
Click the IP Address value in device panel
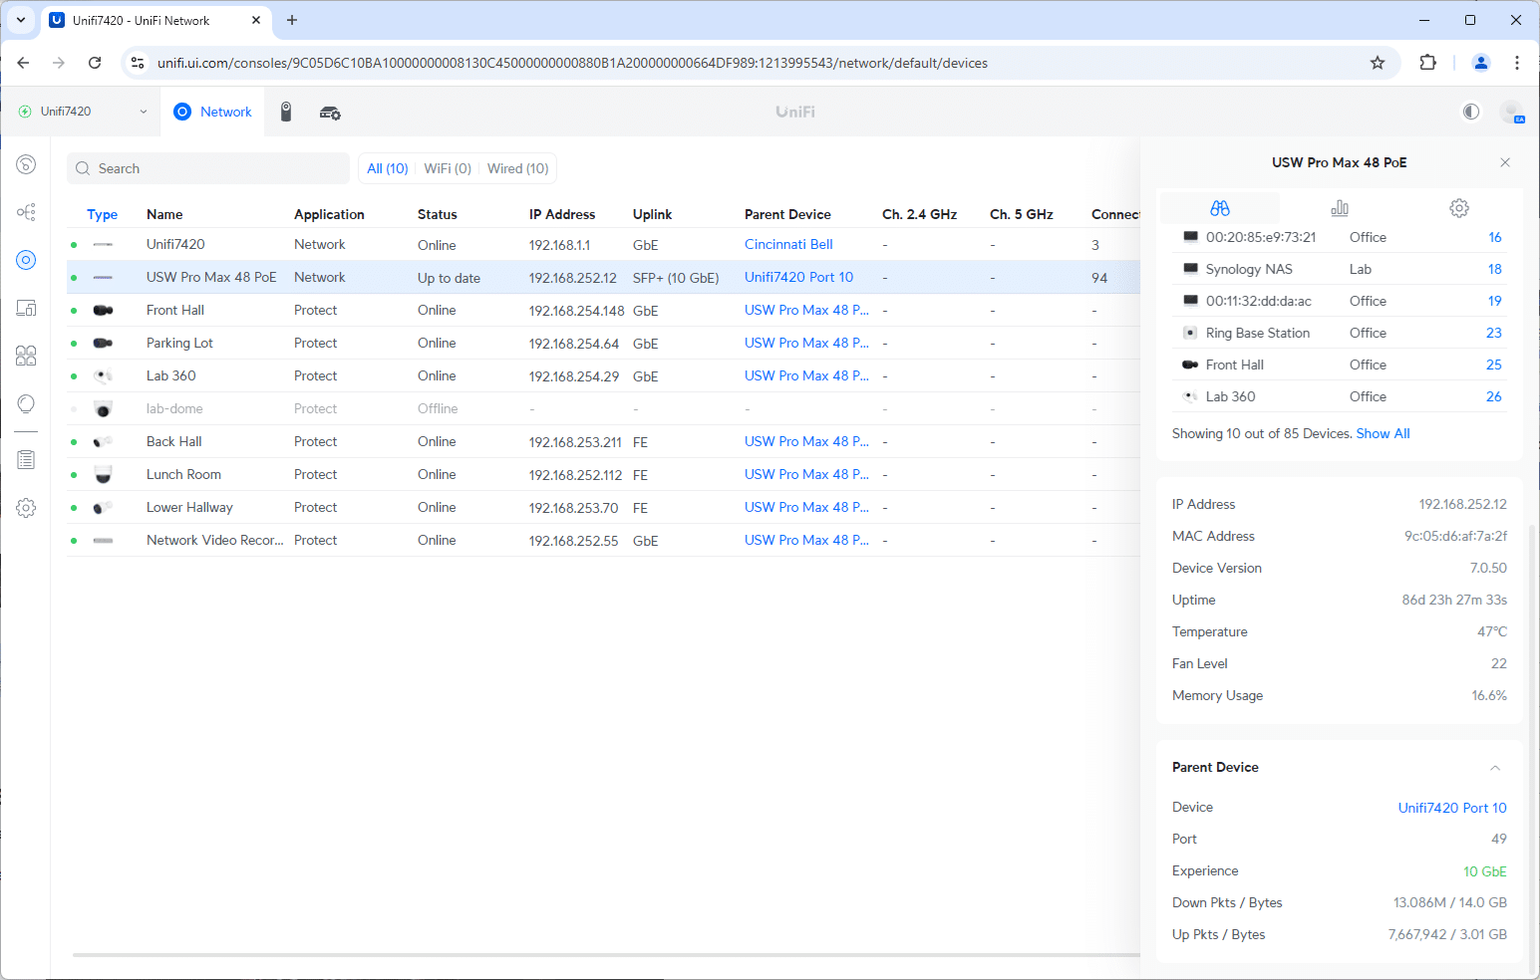pos(1463,504)
